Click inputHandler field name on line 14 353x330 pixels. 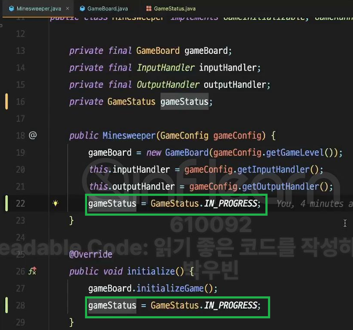click(228, 68)
